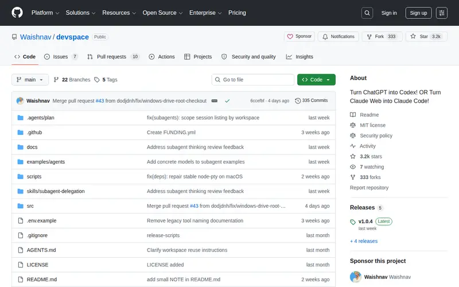Expand the Open Source menu
Viewport: 459px width, 287px height.
pyautogui.click(x=162, y=13)
